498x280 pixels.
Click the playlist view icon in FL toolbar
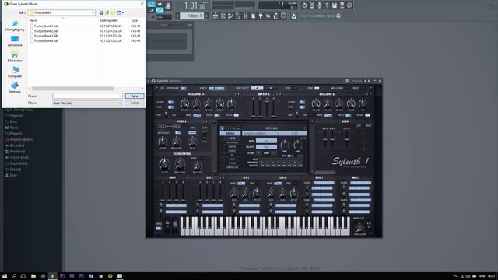coord(216,16)
